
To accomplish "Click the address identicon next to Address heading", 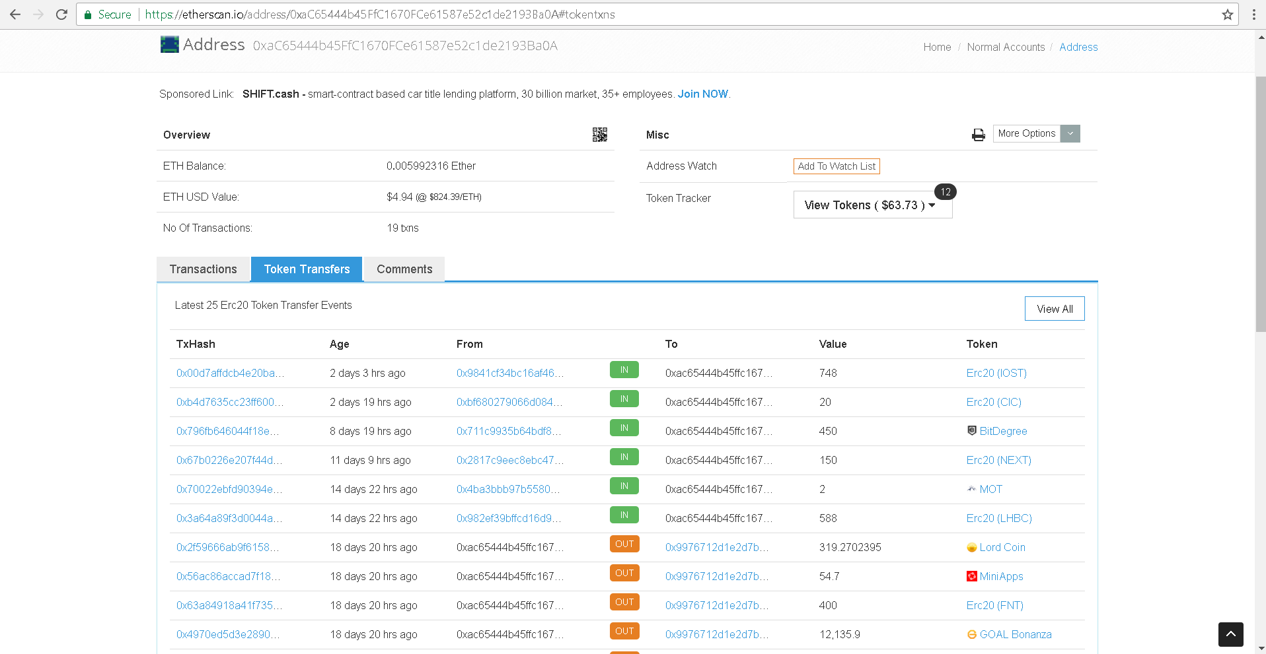I will pyautogui.click(x=170, y=44).
